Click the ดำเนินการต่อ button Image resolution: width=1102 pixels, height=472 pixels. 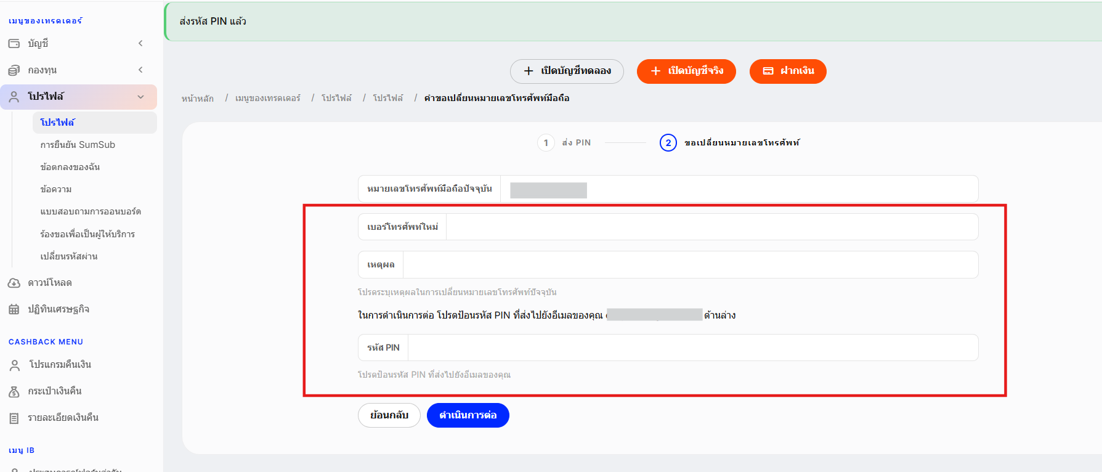pyautogui.click(x=468, y=415)
